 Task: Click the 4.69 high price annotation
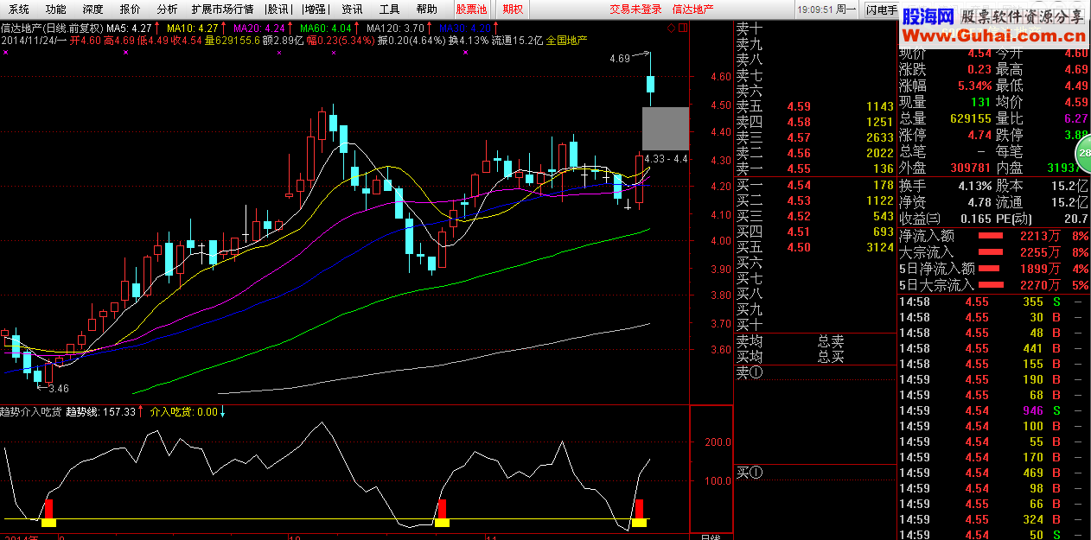(x=620, y=59)
